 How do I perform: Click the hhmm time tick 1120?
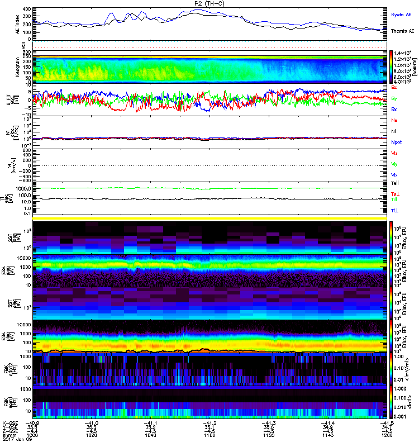(x=269, y=435)
